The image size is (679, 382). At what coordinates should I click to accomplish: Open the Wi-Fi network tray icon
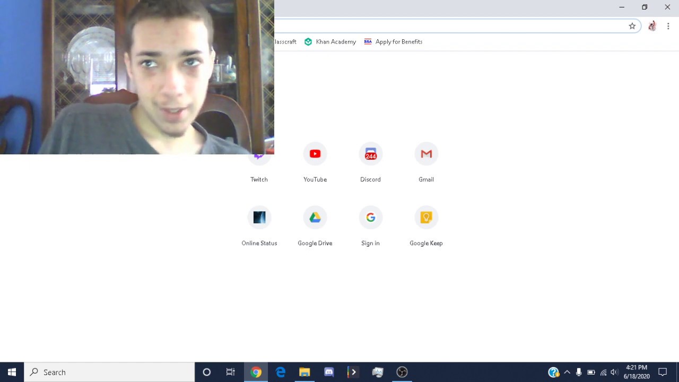[603, 372]
